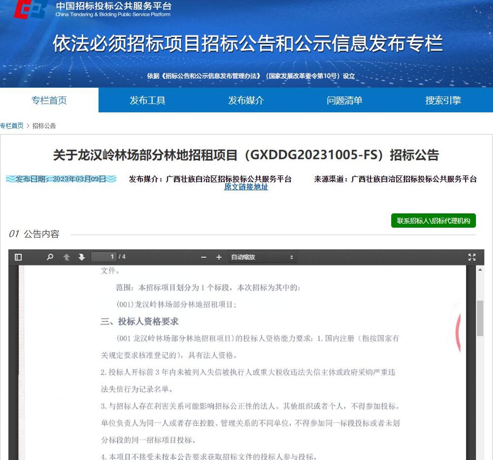The height and width of the screenshot is (460, 493).
Task: Select the 问题清单 navigation tab
Action: click(345, 100)
